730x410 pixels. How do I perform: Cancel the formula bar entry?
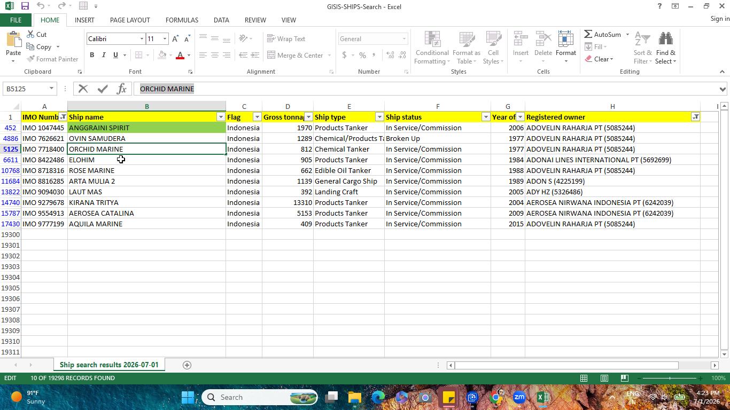click(83, 89)
